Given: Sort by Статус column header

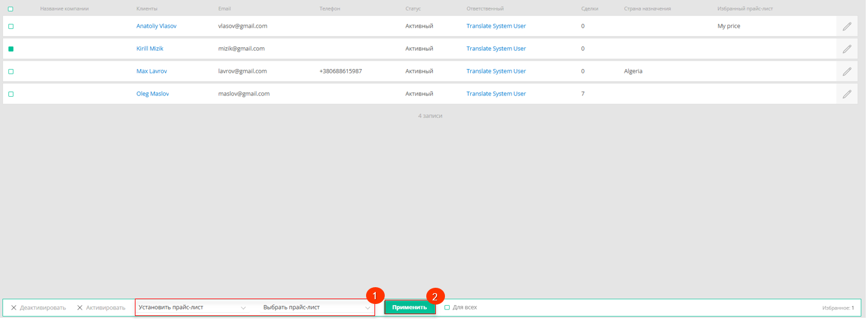Looking at the screenshot, I should point(413,9).
